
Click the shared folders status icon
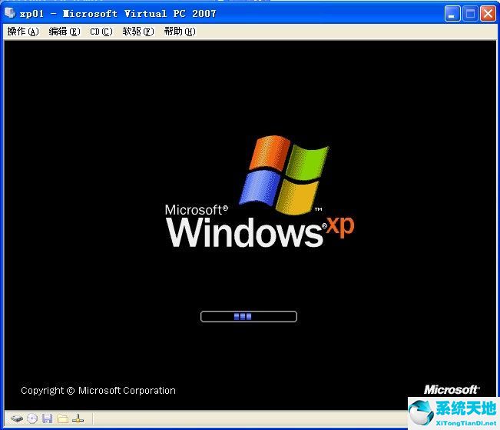62,418
